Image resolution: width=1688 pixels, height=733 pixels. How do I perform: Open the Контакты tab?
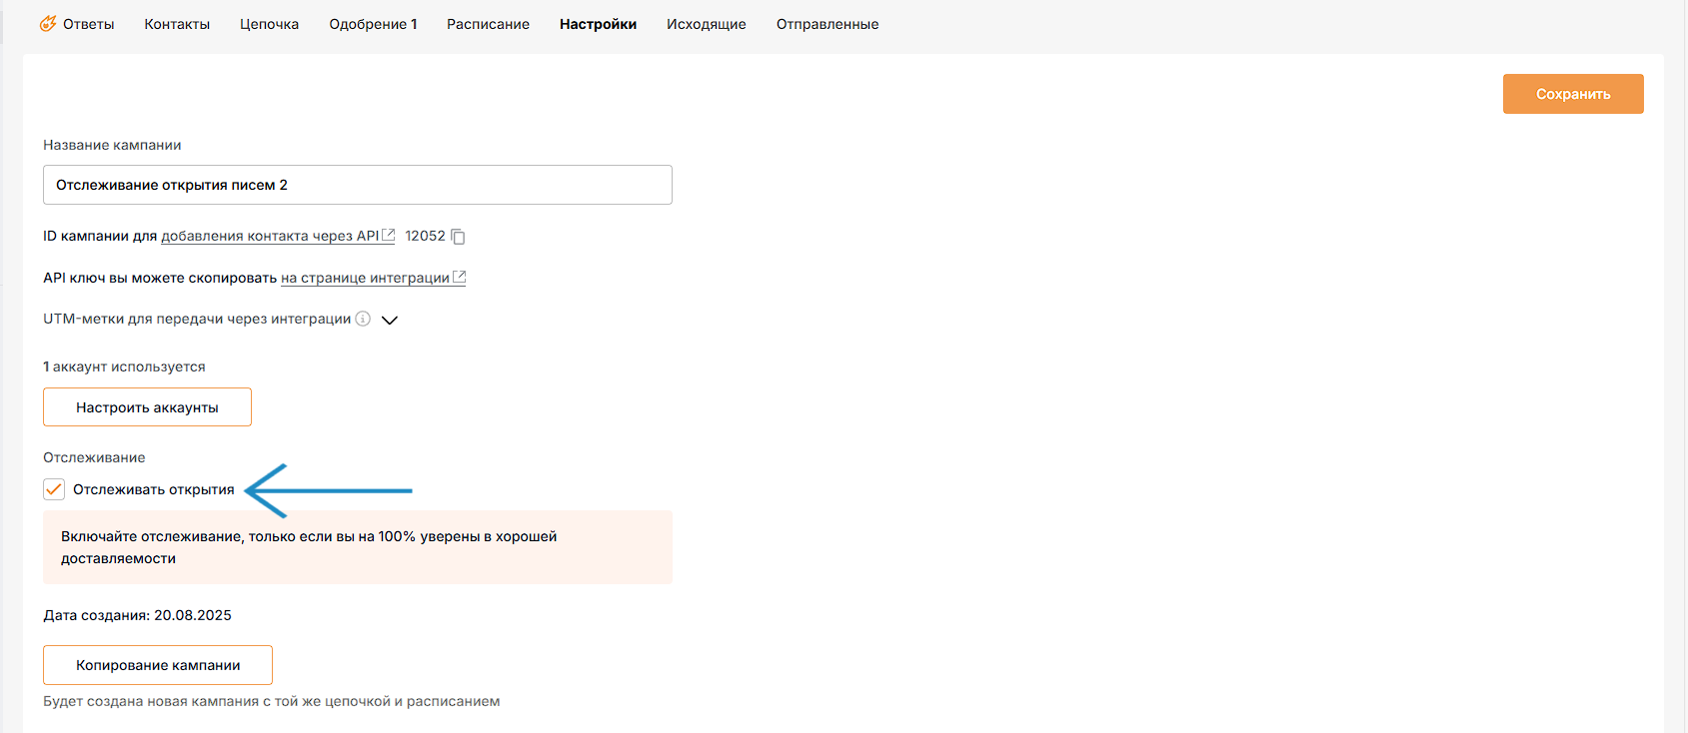click(177, 24)
